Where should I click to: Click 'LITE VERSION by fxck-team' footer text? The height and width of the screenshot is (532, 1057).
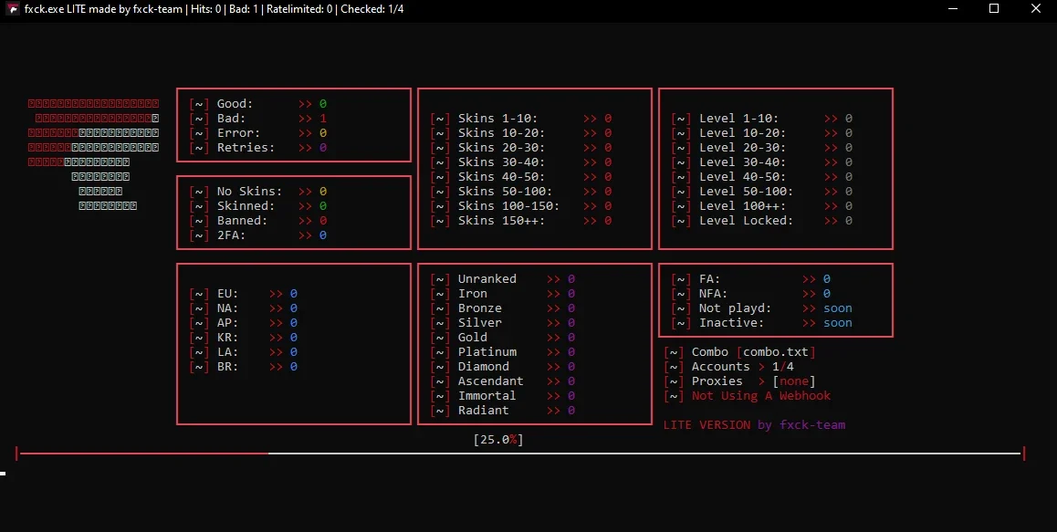point(754,425)
